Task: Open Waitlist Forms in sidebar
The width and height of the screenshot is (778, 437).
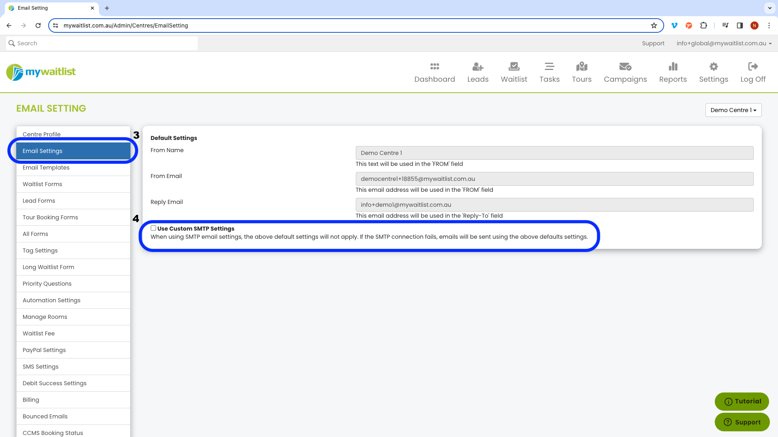Action: [73, 184]
